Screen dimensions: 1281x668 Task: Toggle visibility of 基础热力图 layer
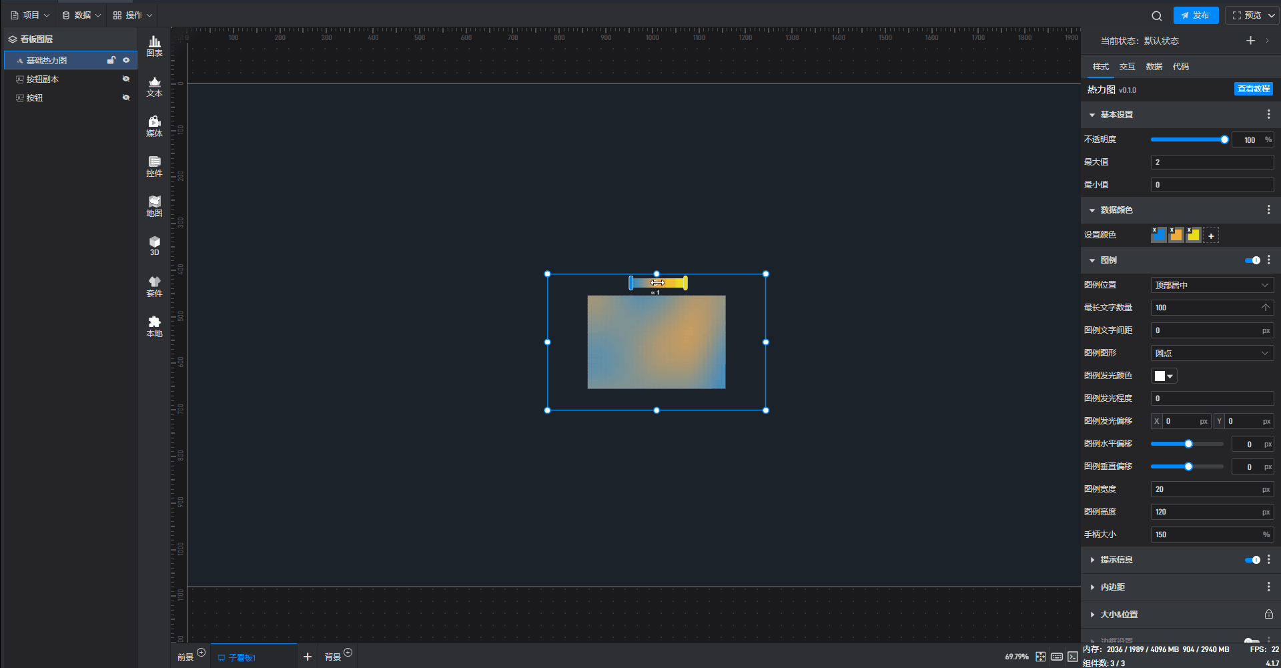click(126, 60)
